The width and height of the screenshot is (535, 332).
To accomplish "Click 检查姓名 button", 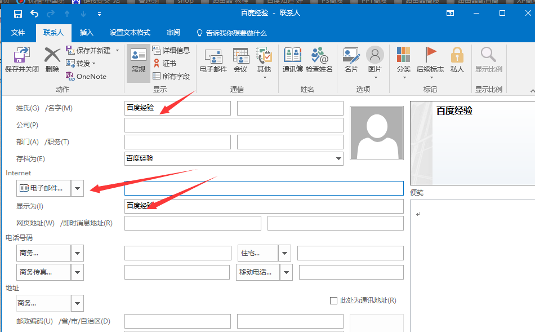I will (x=319, y=61).
